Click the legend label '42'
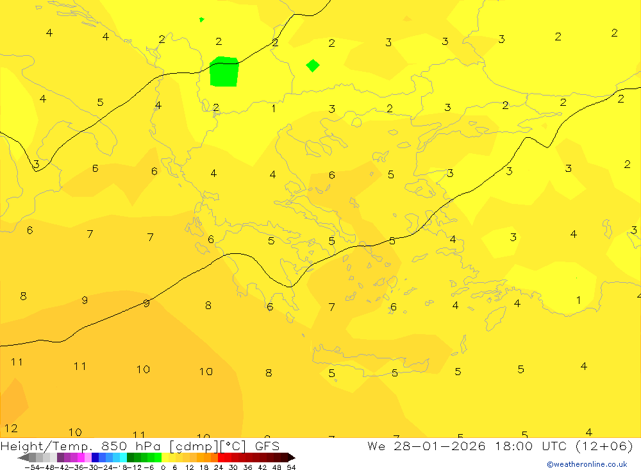641x470 pixels. tap(262, 467)
